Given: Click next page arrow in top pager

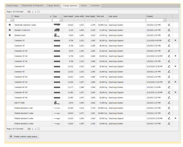Looking at the screenshot, I should [x=39, y=12].
